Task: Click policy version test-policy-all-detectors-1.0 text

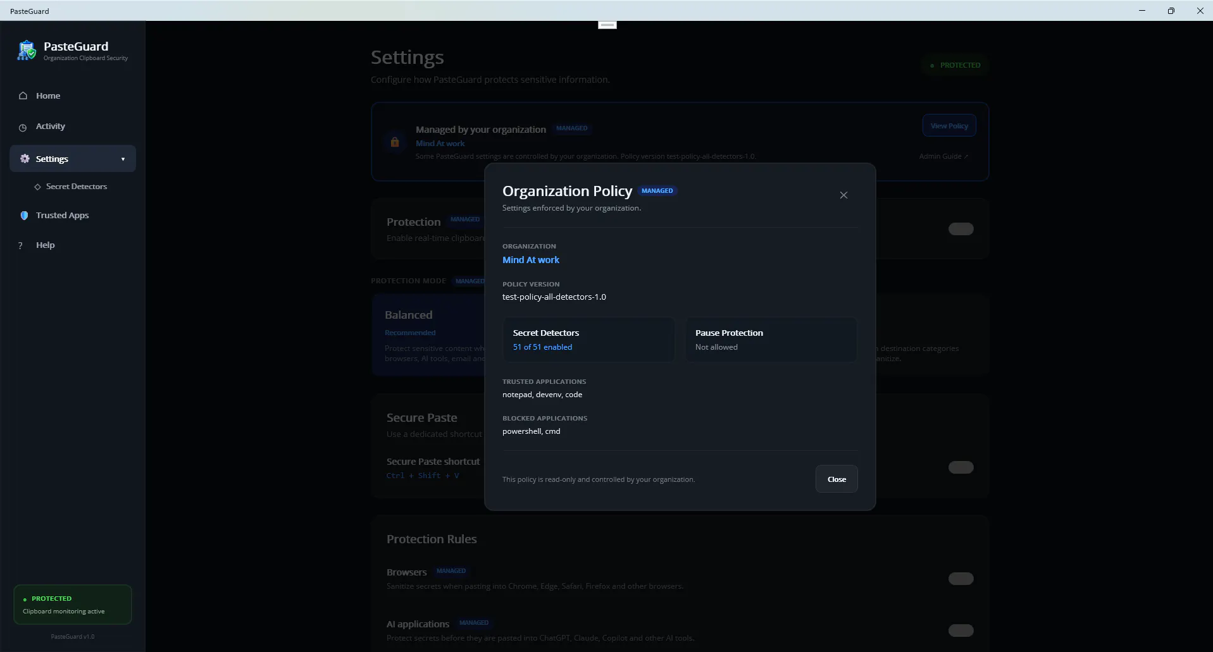Action: pos(554,297)
